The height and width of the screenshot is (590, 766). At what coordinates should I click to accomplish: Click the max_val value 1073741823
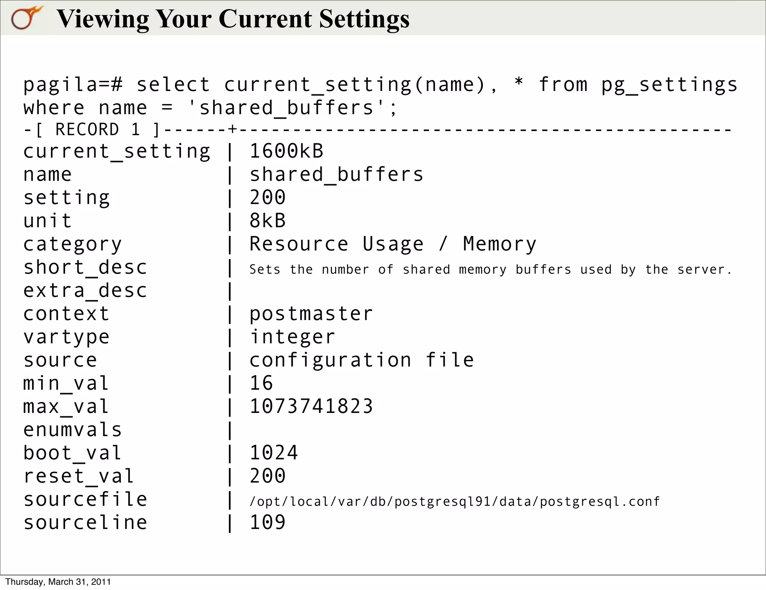[311, 407]
